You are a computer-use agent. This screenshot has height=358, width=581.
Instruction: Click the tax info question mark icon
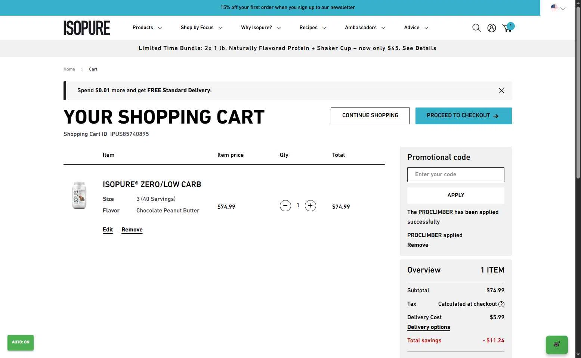coord(501,304)
